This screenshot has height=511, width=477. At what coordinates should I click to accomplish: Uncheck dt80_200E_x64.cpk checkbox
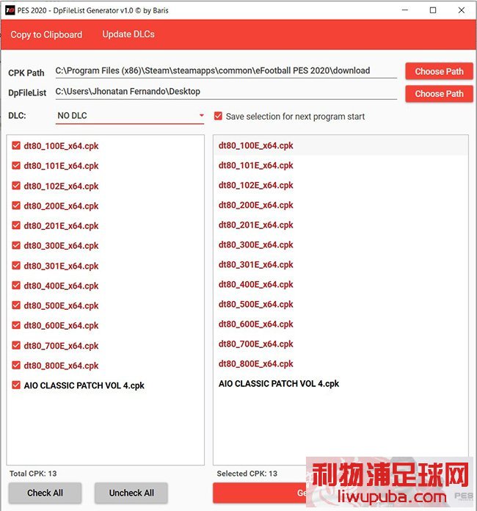click(16, 206)
